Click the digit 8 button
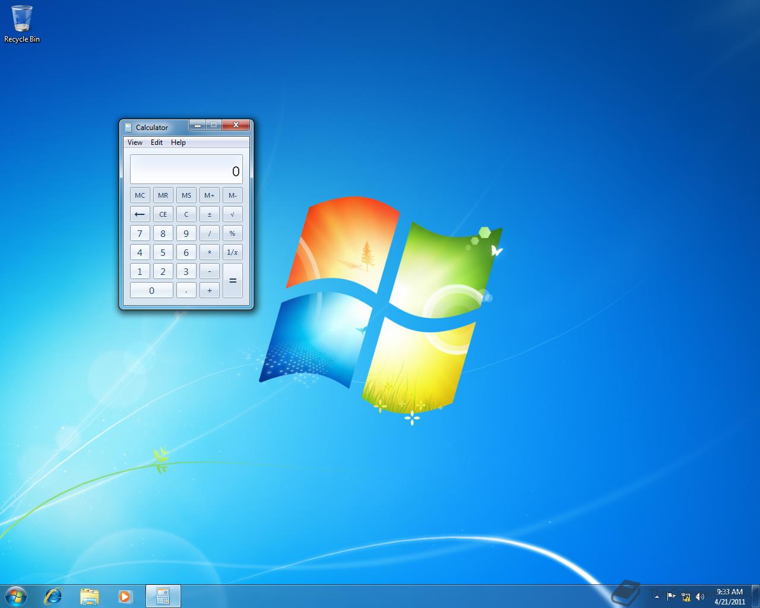 point(163,233)
